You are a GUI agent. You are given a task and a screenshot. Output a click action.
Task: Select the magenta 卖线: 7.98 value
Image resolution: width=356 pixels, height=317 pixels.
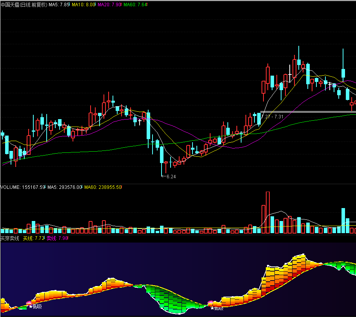coord(57,239)
